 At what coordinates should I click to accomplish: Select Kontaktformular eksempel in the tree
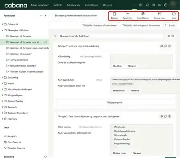[x=23, y=66]
